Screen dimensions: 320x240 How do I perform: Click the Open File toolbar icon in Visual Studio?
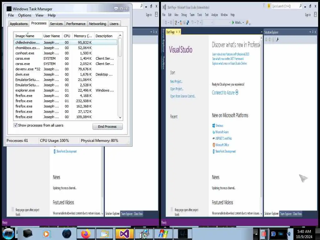(x=181, y=22)
